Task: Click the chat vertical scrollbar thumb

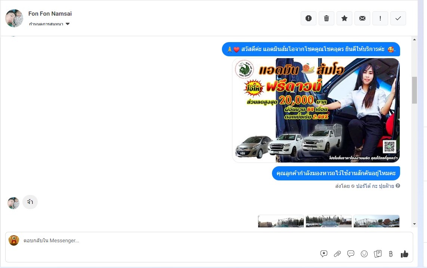Action: tap(414, 90)
